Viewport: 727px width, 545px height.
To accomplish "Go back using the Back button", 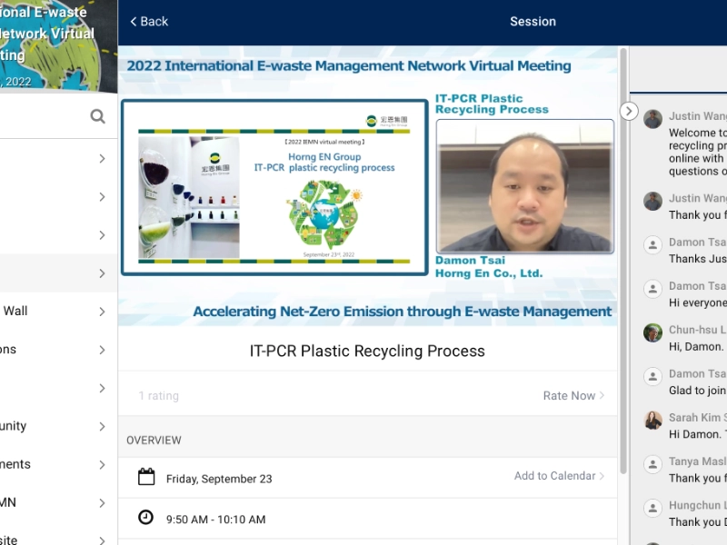I will tap(149, 21).
